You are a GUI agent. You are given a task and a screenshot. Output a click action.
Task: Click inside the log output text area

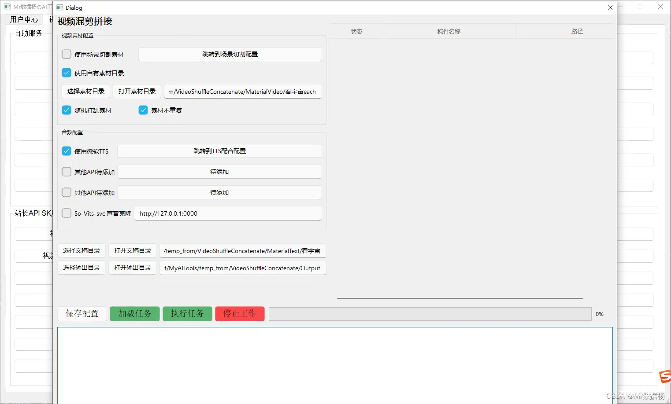click(x=335, y=365)
